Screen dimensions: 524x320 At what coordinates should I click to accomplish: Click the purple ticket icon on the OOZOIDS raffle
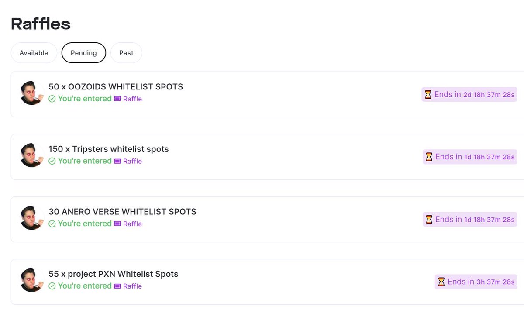117,99
